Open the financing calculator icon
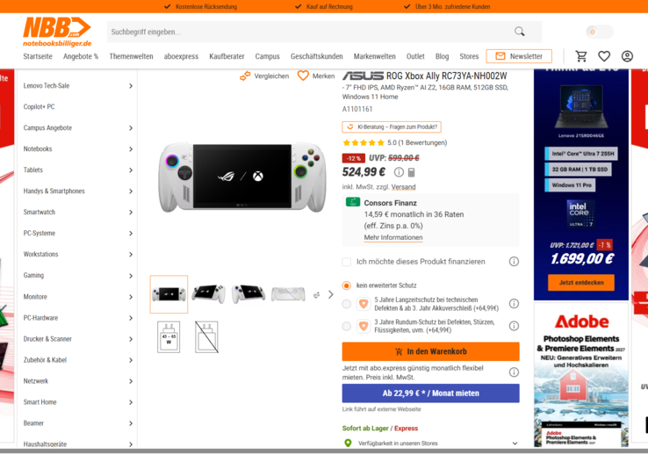Screen dimensions: 648x455 tap(411, 172)
